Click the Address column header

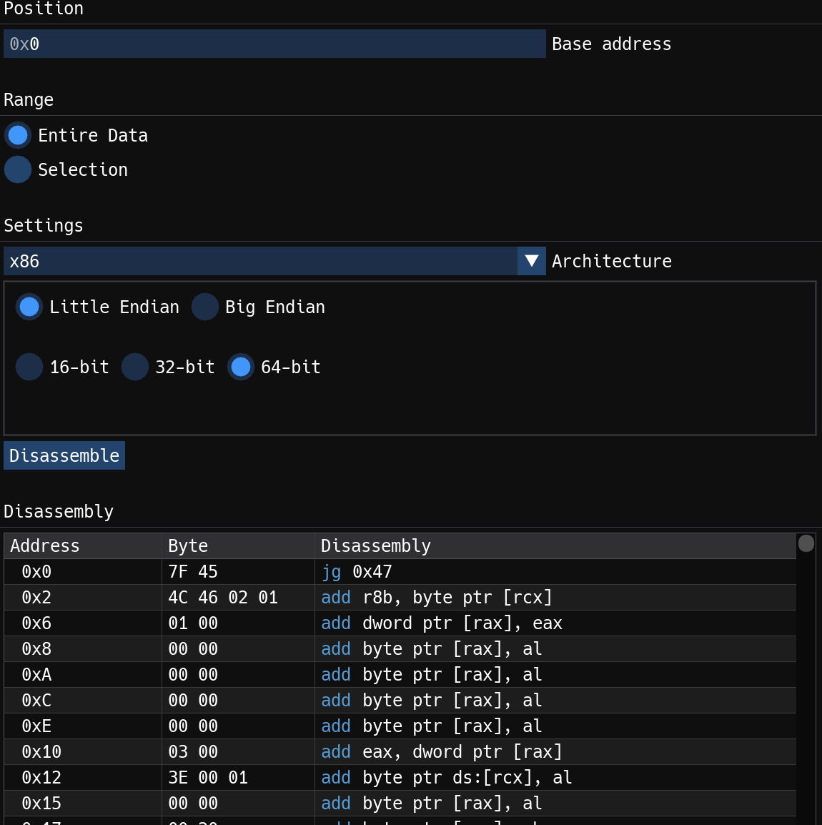[83, 545]
